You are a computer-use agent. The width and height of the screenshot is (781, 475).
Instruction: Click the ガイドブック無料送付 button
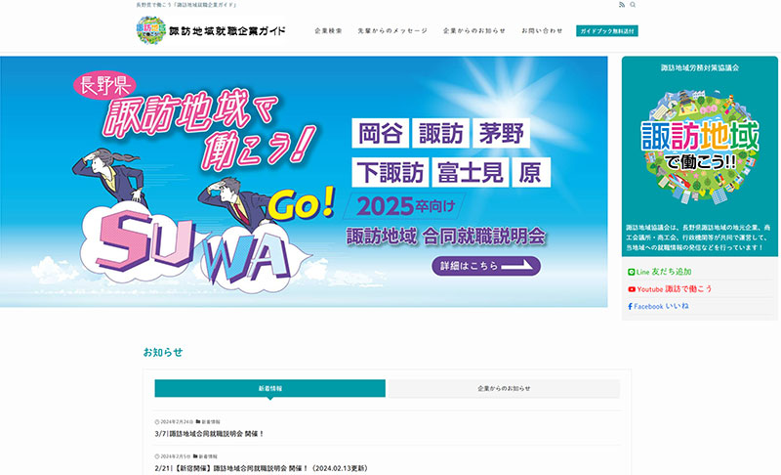pyautogui.click(x=607, y=31)
